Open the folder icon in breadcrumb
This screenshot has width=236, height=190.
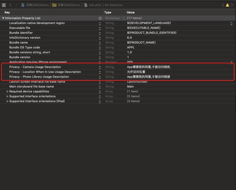pos(54,5)
